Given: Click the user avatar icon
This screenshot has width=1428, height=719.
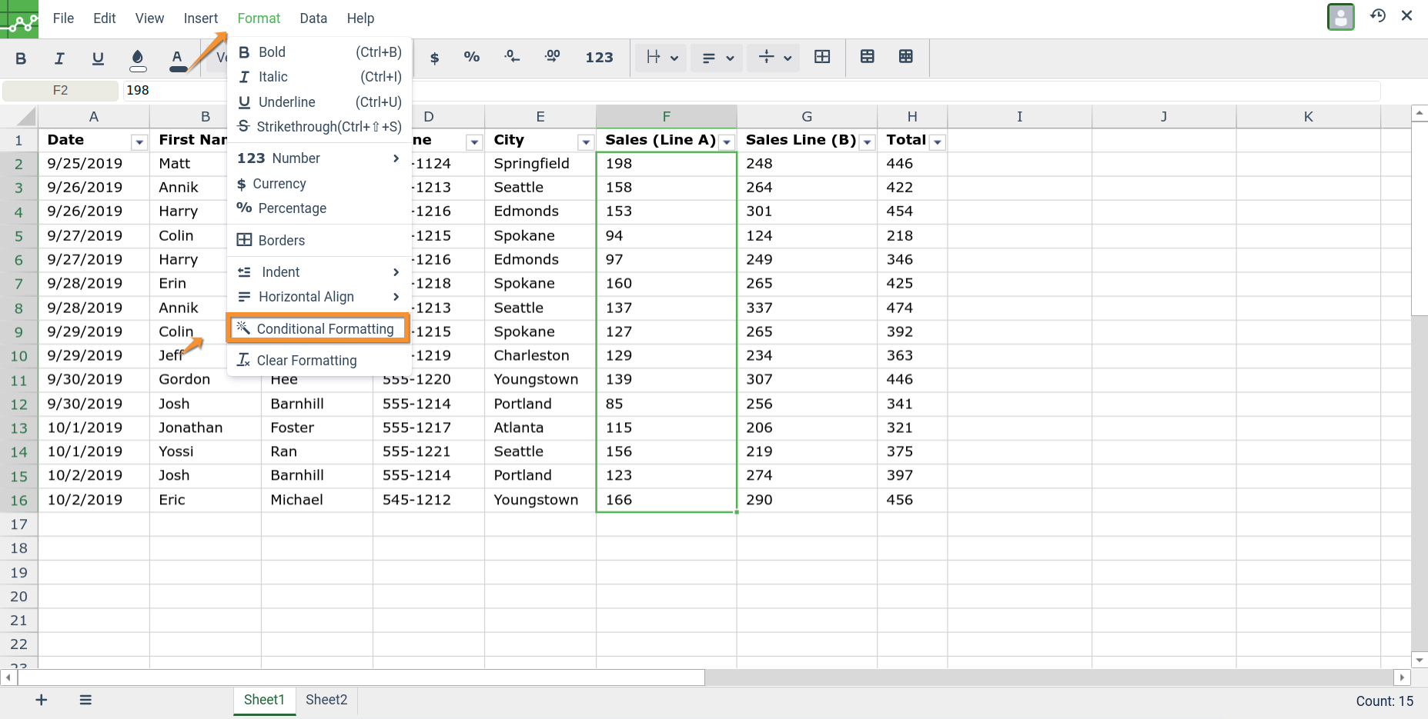Looking at the screenshot, I should pos(1340,17).
